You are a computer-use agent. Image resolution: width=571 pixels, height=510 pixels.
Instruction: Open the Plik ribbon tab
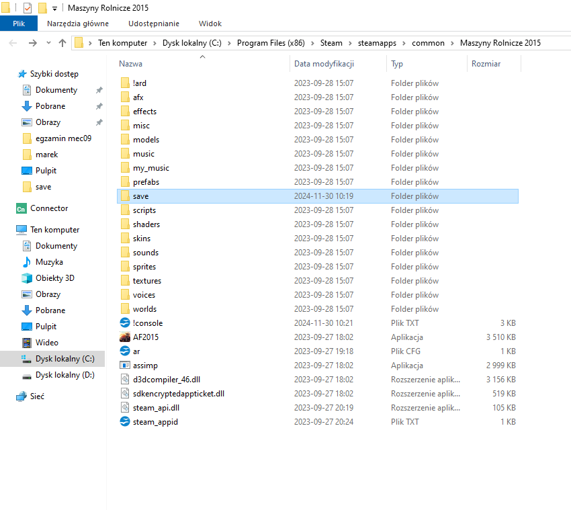click(x=19, y=24)
